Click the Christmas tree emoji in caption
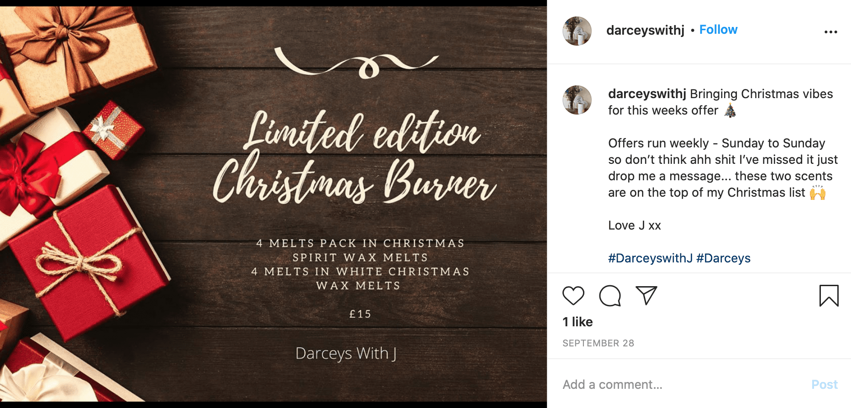 point(730,110)
